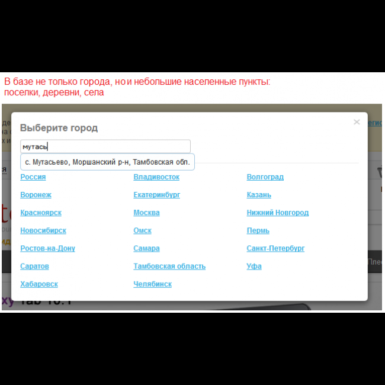Click the Ростов-на-Дону link
Image resolution: width=385 pixels, height=385 pixels.
[x=47, y=248]
